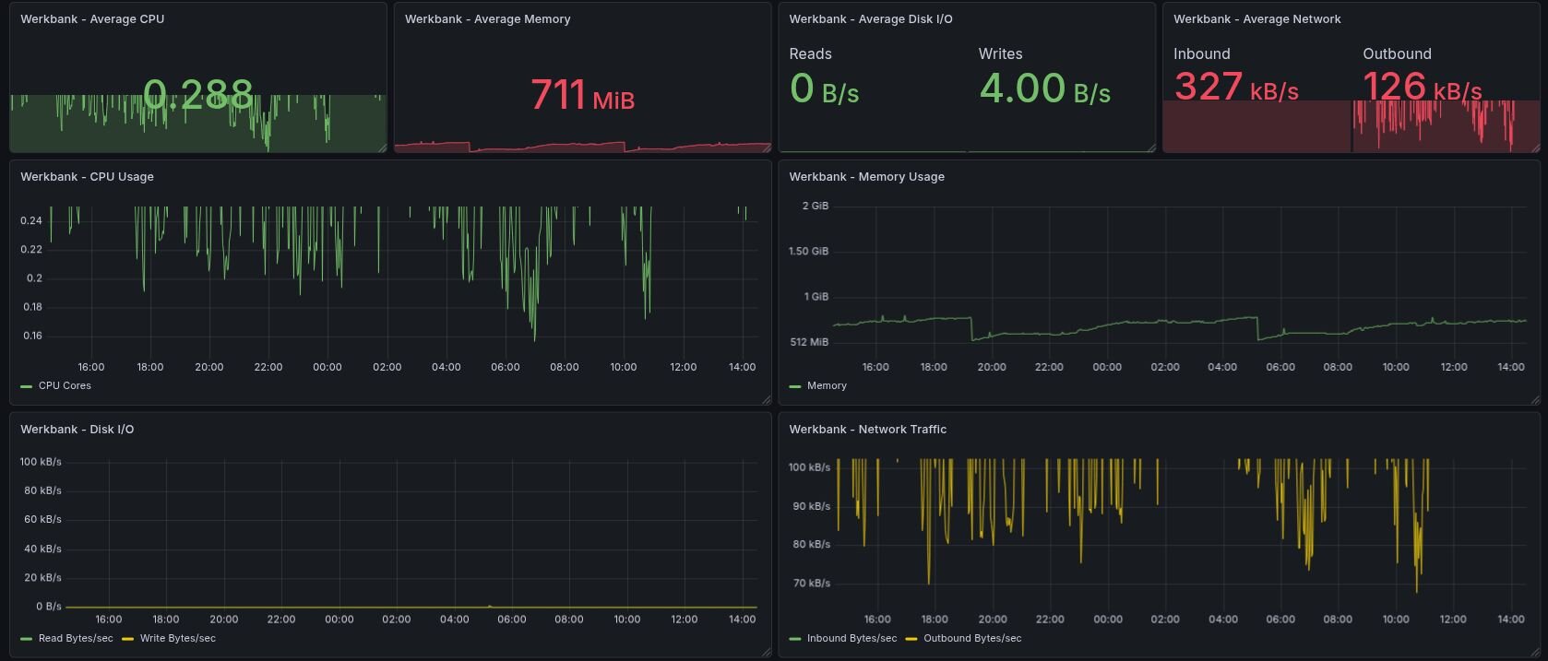The width and height of the screenshot is (1548, 661).
Task: Click the resize handle of Disk I/O graph panel
Action: [x=766, y=652]
